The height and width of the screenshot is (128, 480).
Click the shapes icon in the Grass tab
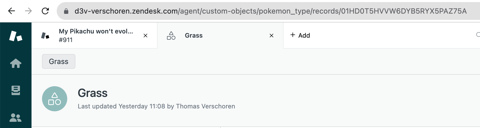(171, 36)
